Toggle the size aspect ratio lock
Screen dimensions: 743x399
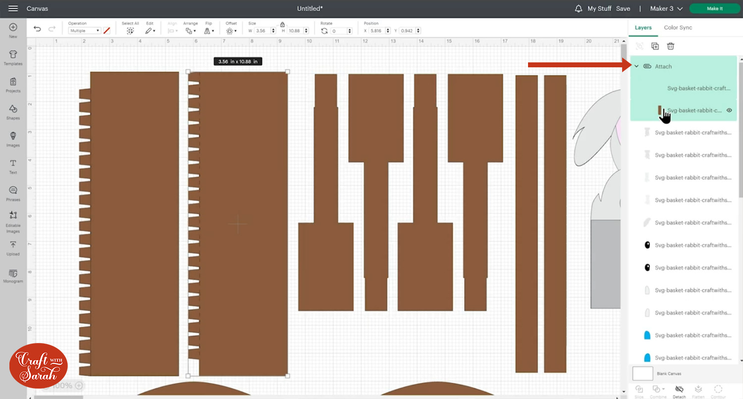[282, 24]
